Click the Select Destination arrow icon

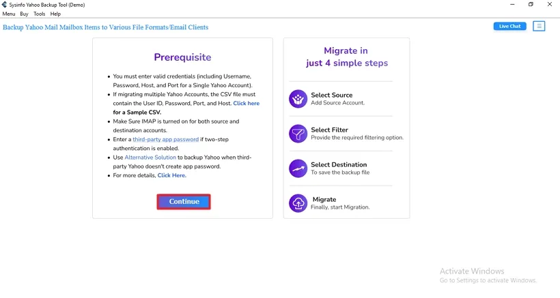[298, 168]
